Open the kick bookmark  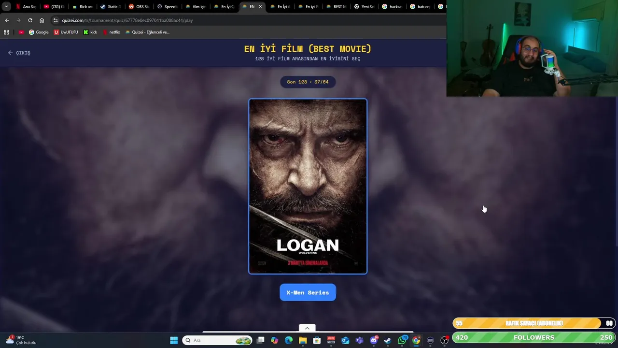point(90,32)
